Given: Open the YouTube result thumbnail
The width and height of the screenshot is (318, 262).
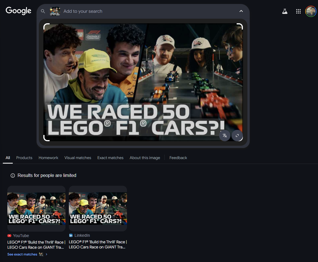Looking at the screenshot, I should click(36, 209).
